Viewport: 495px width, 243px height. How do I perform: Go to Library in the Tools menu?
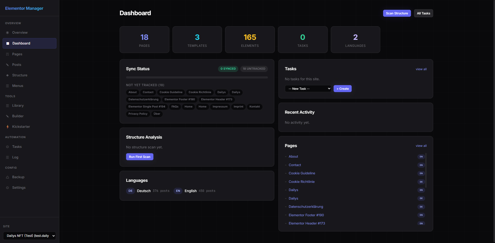coord(18,106)
